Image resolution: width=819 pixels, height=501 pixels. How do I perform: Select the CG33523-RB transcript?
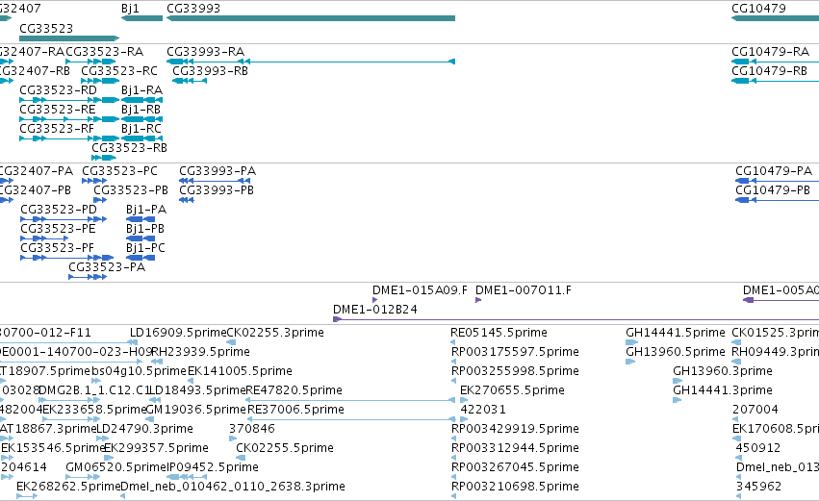click(x=104, y=158)
